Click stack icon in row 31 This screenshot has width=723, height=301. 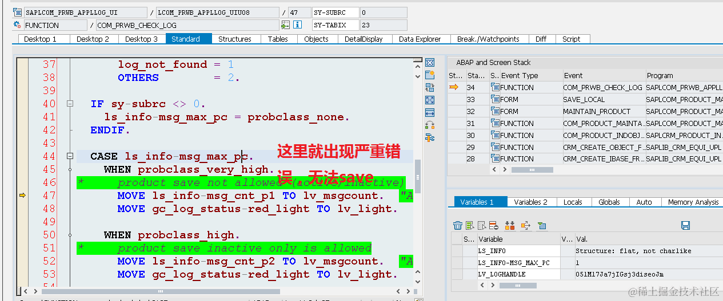point(495,123)
